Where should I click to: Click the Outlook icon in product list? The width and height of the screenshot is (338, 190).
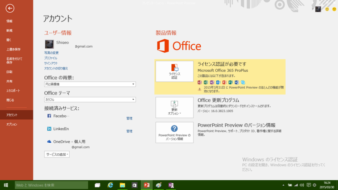[x=218, y=82]
